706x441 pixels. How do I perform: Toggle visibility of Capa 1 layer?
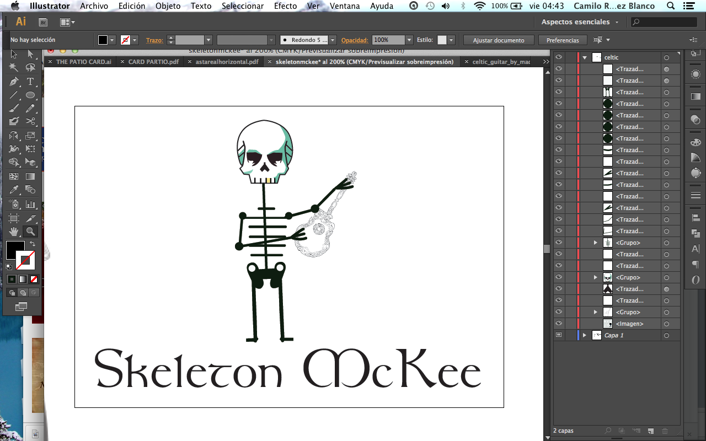(x=559, y=335)
